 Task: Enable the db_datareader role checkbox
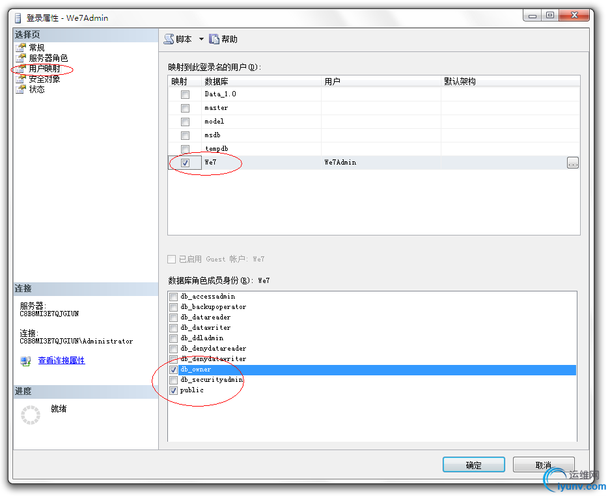174,317
